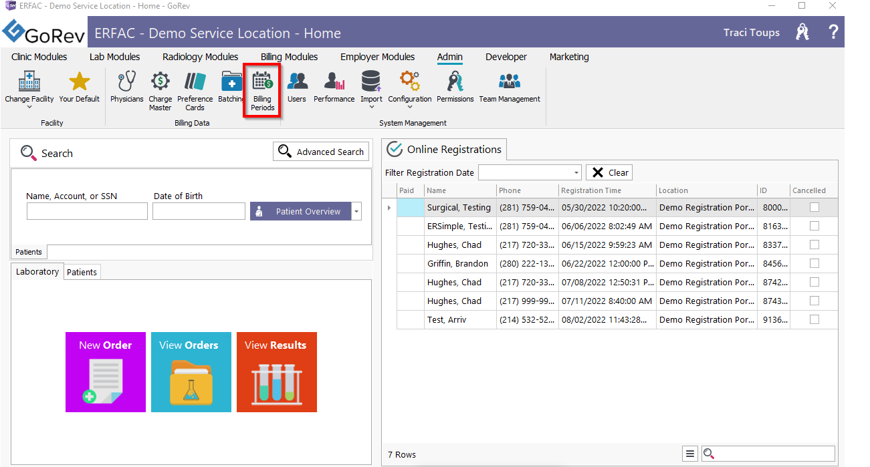This screenshot has width=870, height=467.
Task: Open the Users icon
Action: click(297, 82)
